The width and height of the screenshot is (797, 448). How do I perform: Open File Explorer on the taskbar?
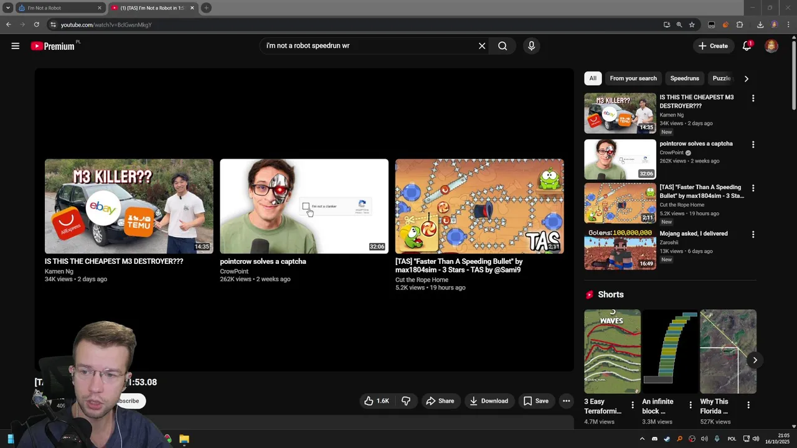pyautogui.click(x=184, y=439)
